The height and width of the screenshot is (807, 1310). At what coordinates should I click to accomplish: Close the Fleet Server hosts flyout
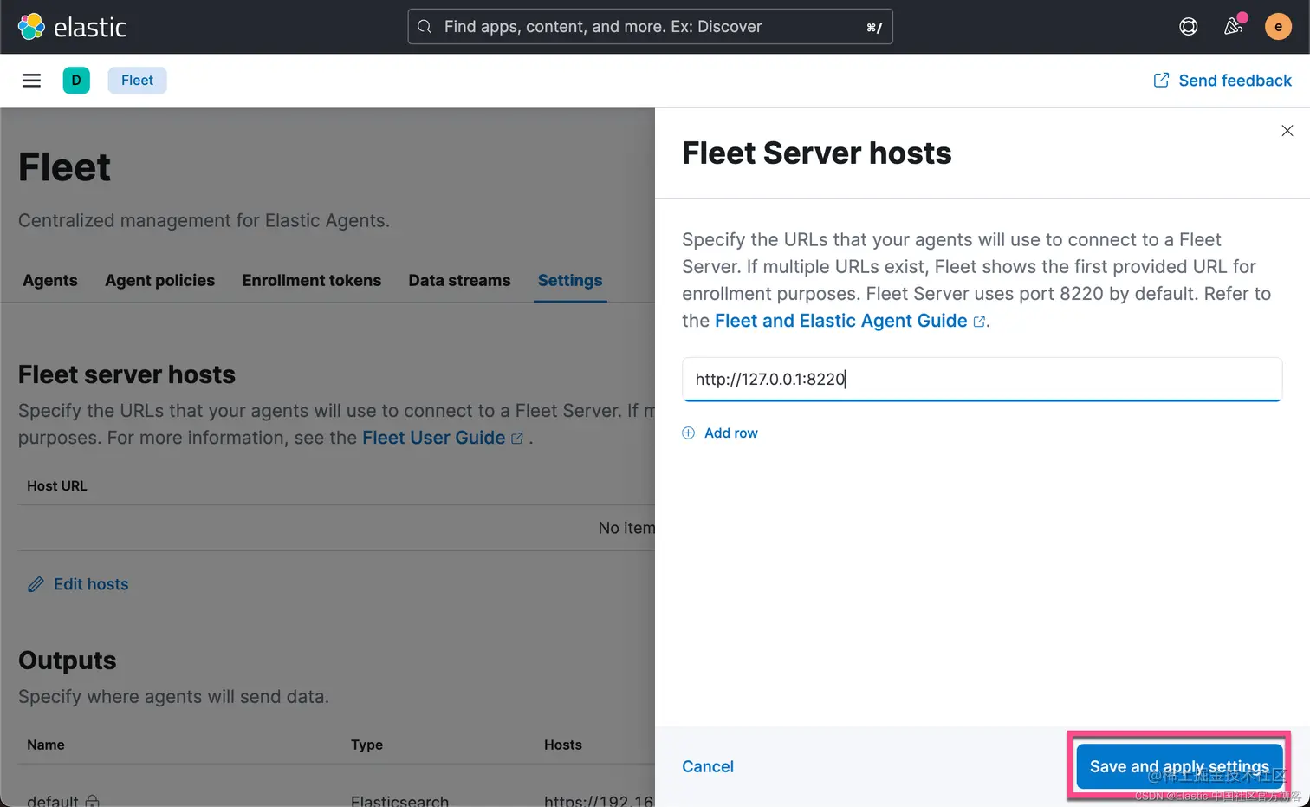point(1287,131)
